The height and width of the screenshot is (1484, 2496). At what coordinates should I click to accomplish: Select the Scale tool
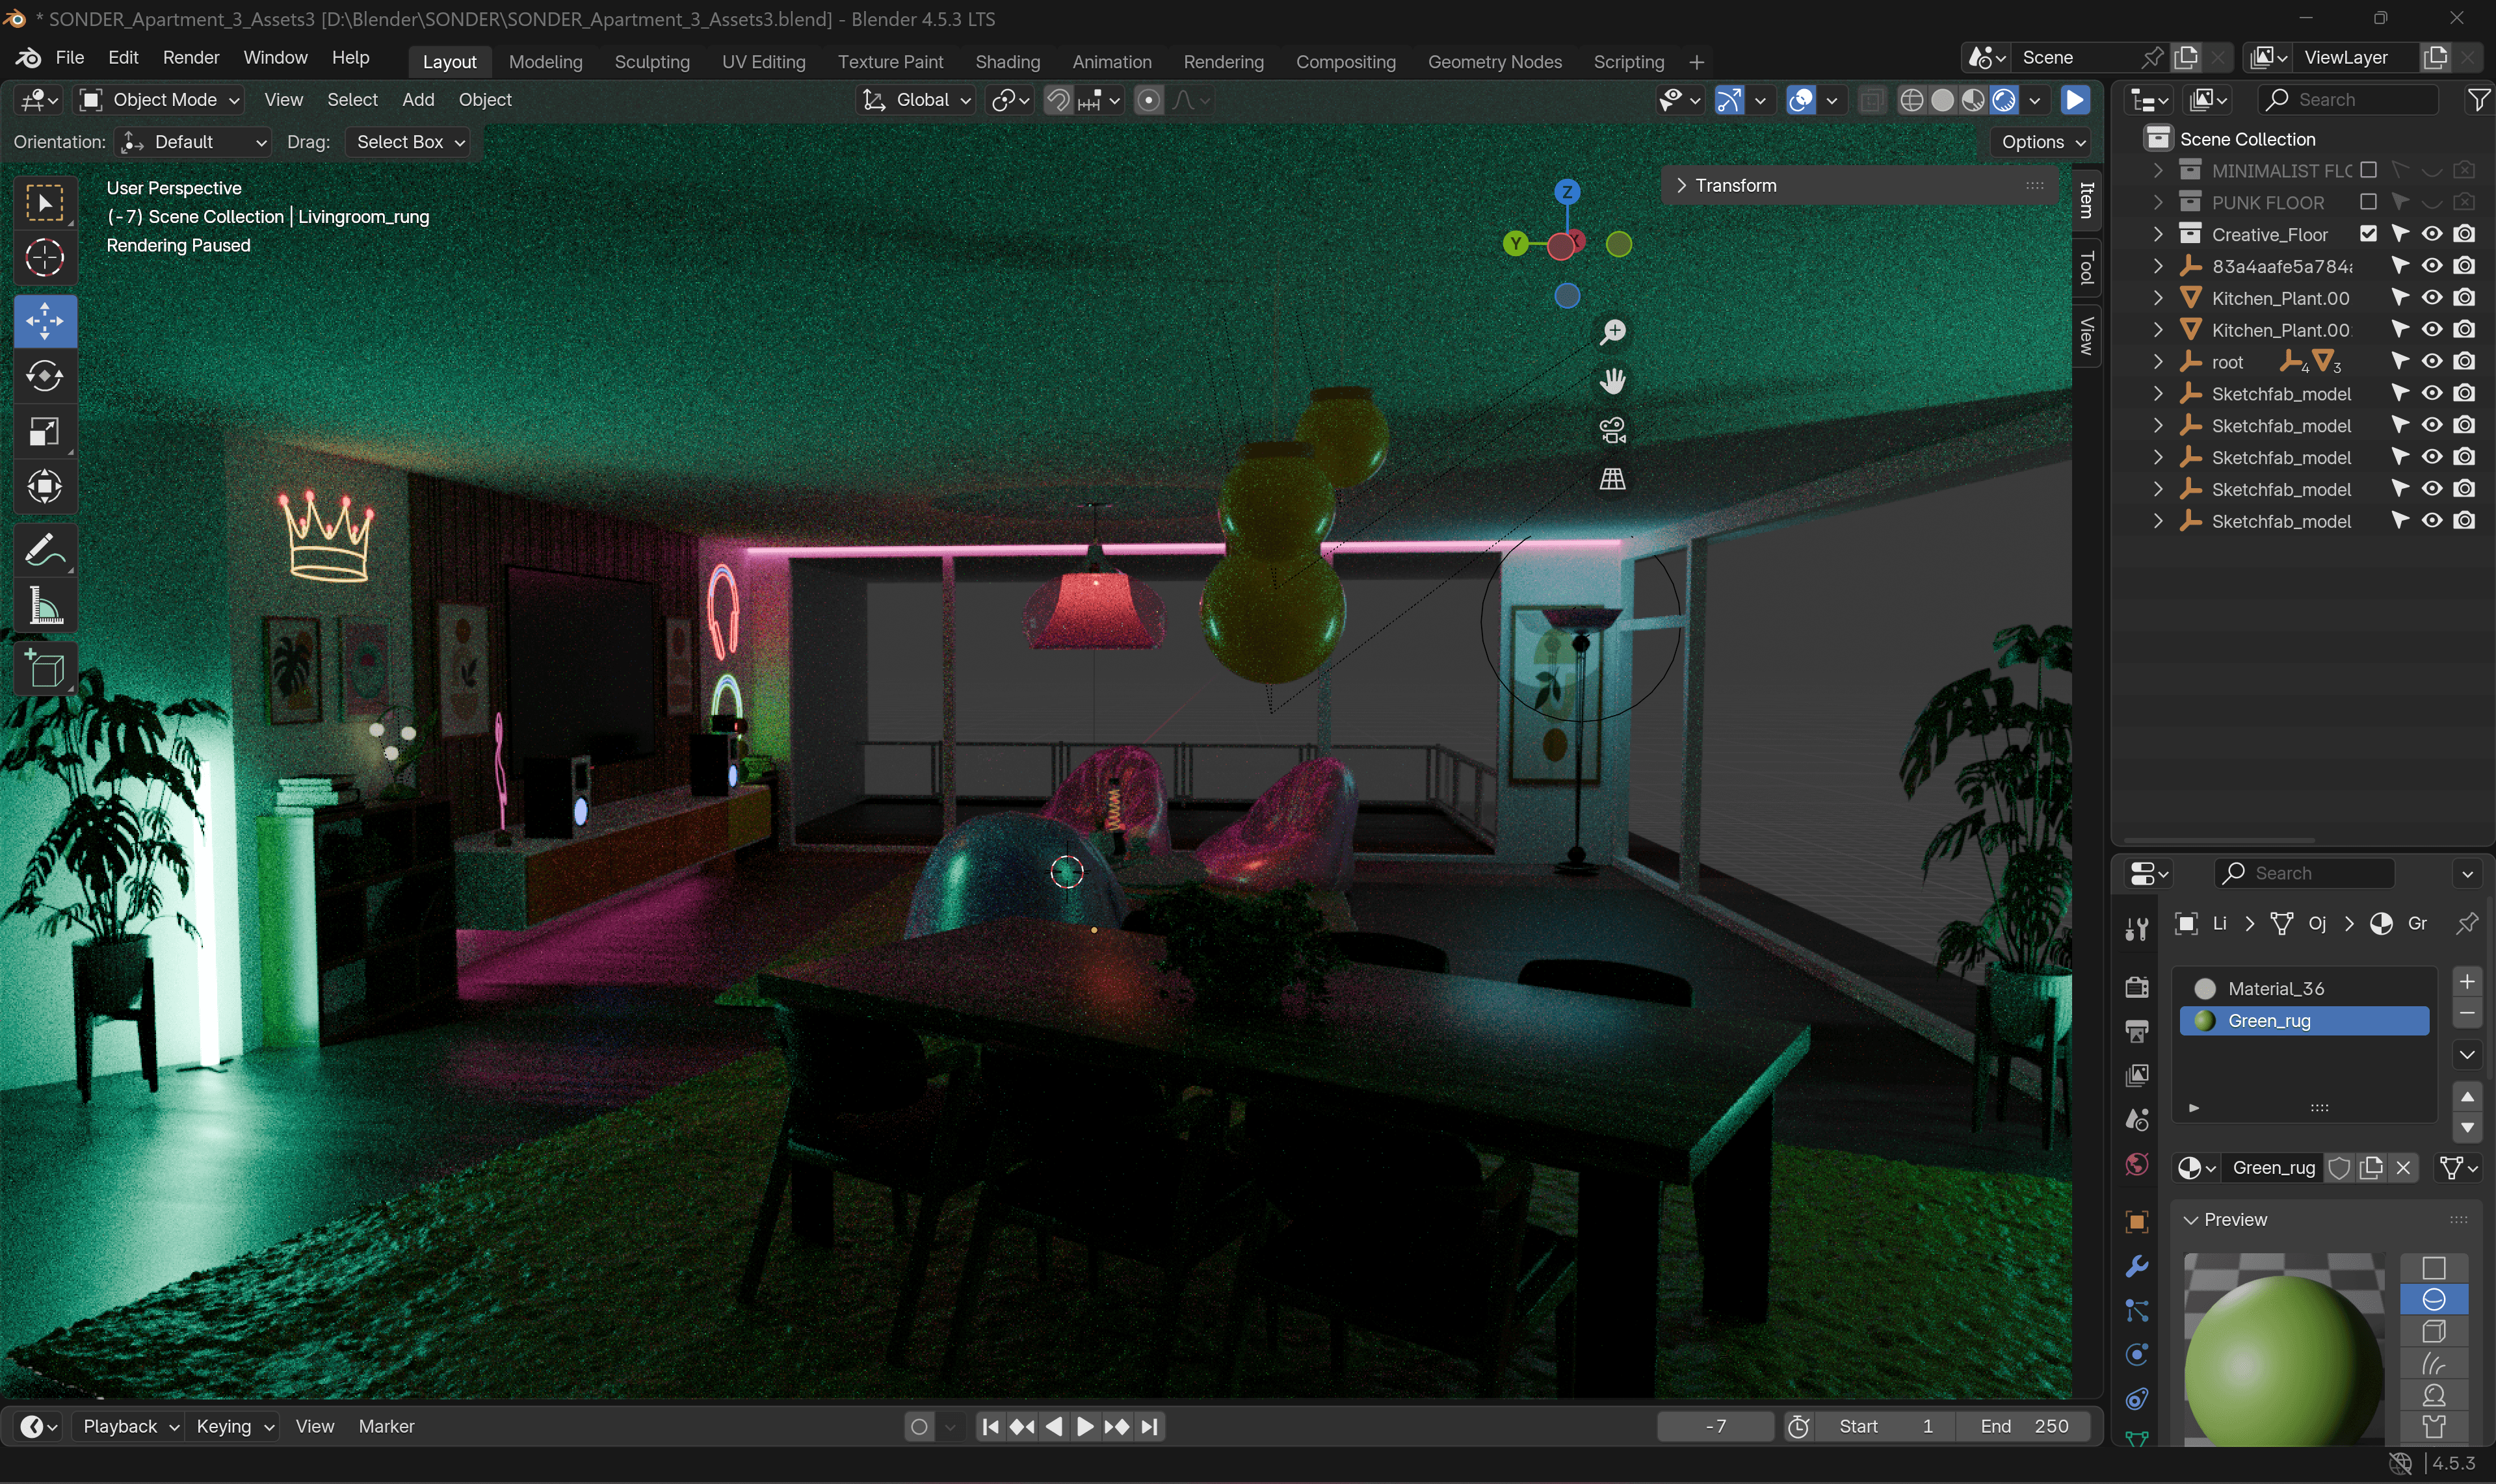pyautogui.click(x=44, y=432)
